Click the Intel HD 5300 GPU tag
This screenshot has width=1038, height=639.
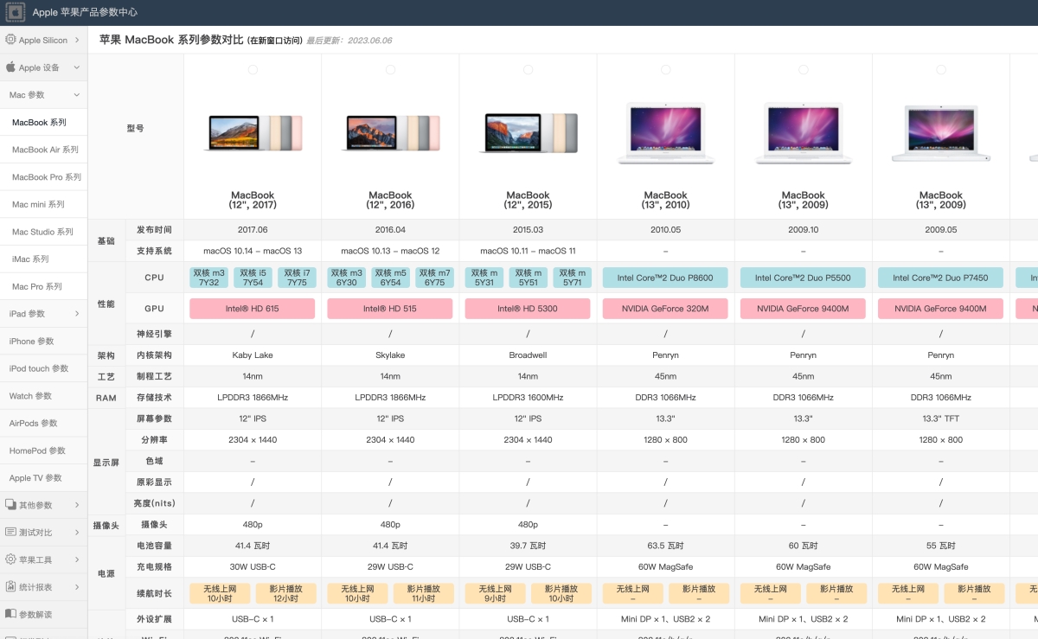[528, 309]
